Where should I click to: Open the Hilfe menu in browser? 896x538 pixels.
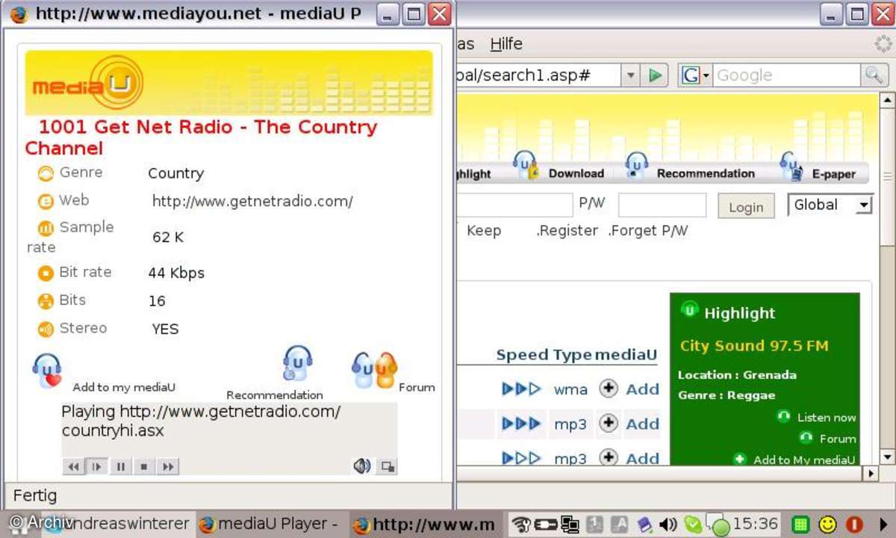click(506, 44)
